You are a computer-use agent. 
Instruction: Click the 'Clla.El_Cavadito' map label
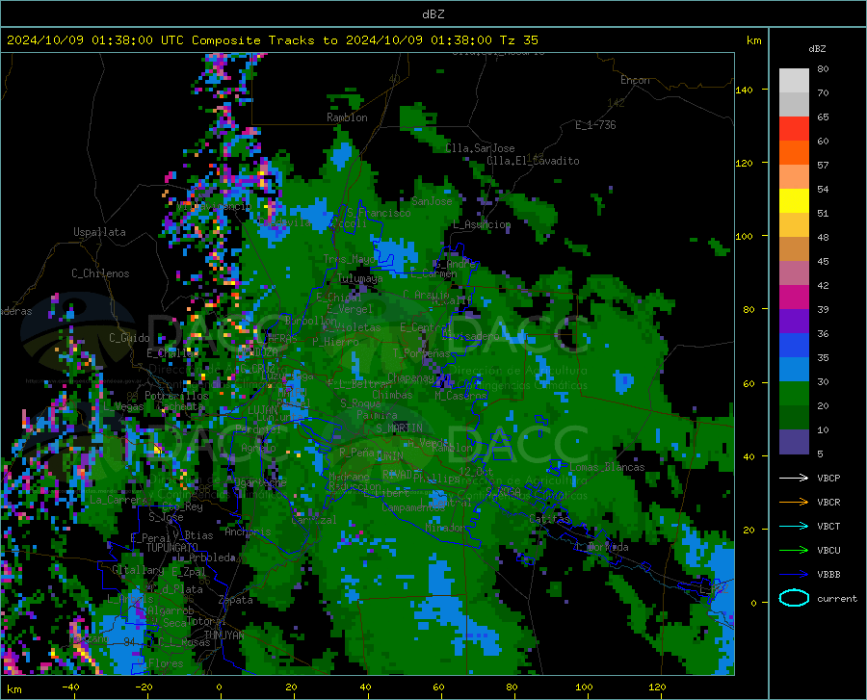tap(533, 161)
